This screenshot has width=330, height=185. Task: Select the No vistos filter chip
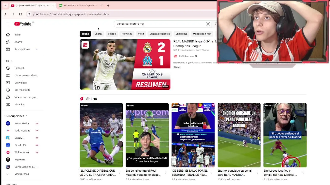coord(127,34)
